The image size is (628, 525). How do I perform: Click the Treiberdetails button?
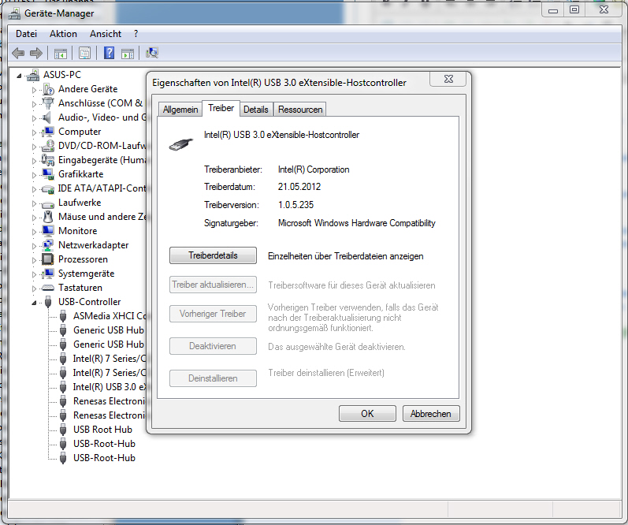tap(213, 255)
